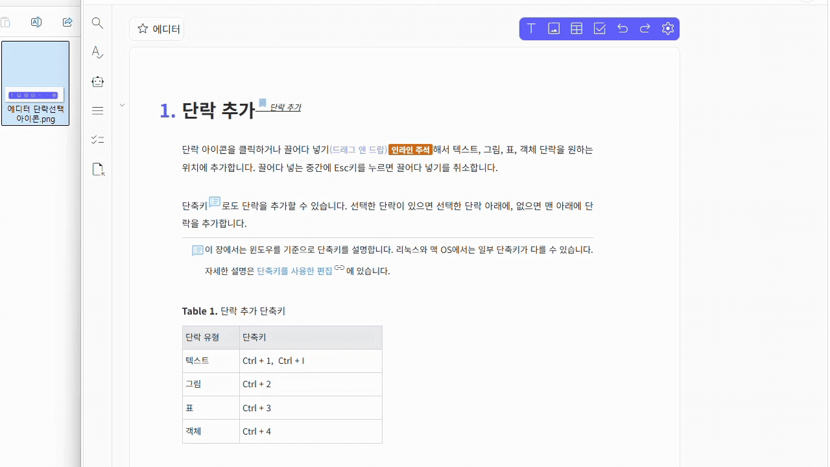Click the 에디터 star button
The image size is (830, 467).
coord(157,29)
